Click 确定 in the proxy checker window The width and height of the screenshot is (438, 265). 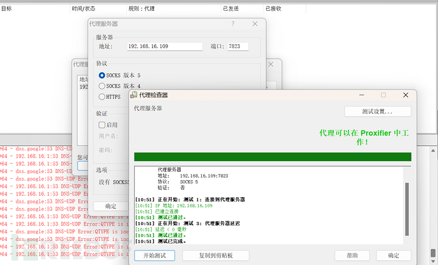[394, 255]
